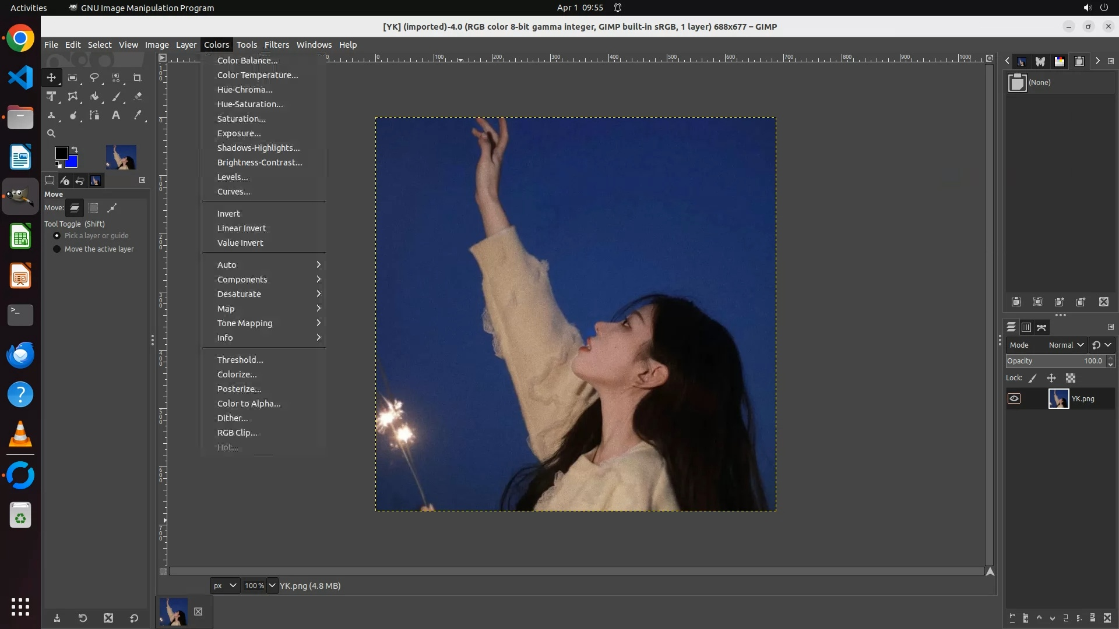
Task: Swap foreground and background colors
Action: click(x=75, y=150)
